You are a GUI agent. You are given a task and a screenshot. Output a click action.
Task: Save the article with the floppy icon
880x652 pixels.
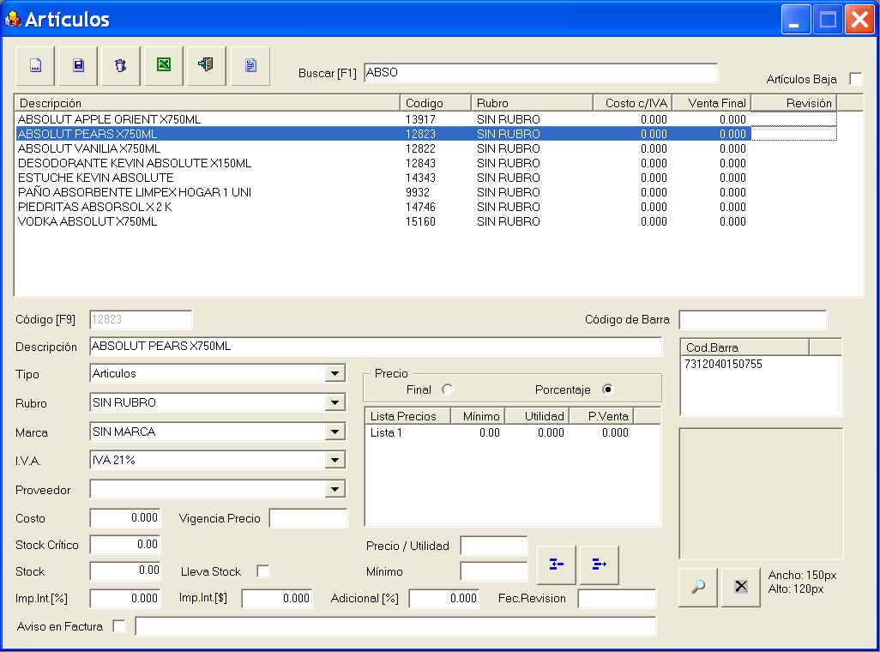pos(79,66)
